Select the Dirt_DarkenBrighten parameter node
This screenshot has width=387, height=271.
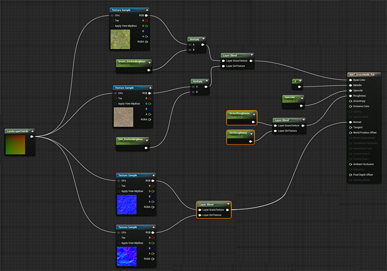(132, 141)
